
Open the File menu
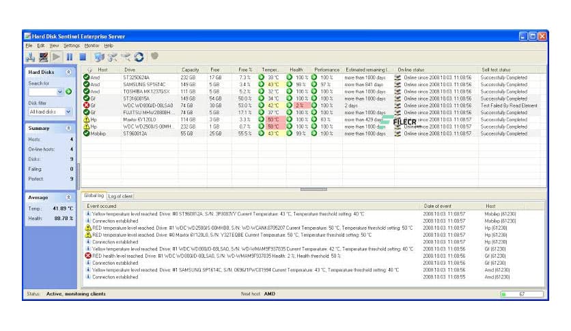[29, 46]
